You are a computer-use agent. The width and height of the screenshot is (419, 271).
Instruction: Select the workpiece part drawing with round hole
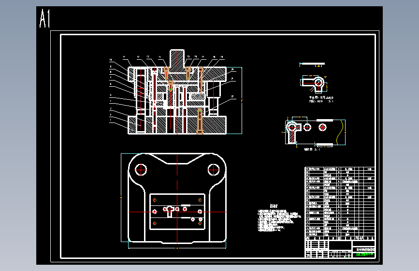[314, 84]
